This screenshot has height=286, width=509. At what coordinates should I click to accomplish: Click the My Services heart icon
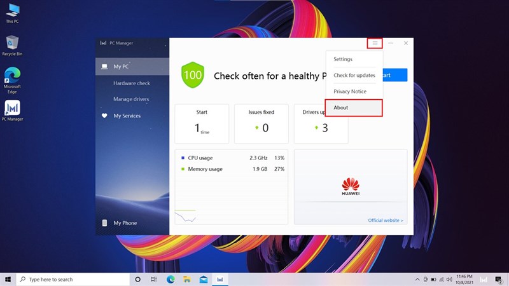[x=104, y=116]
